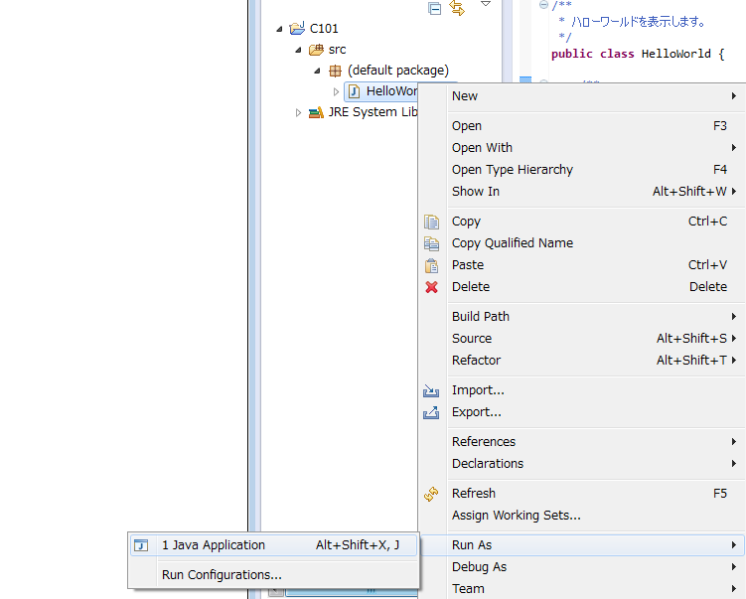Image resolution: width=746 pixels, height=599 pixels.
Task: Click the Refresh arrows icon
Action: click(x=431, y=494)
